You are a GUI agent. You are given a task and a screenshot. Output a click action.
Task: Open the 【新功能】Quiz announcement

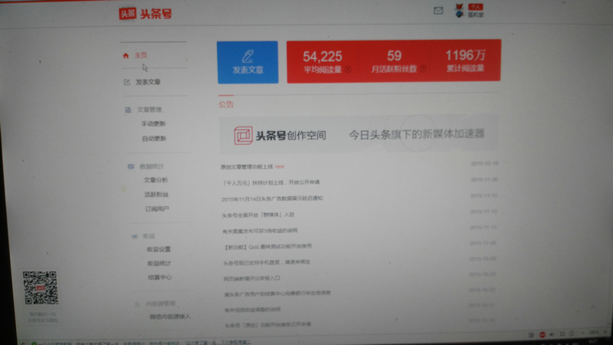[x=267, y=246]
